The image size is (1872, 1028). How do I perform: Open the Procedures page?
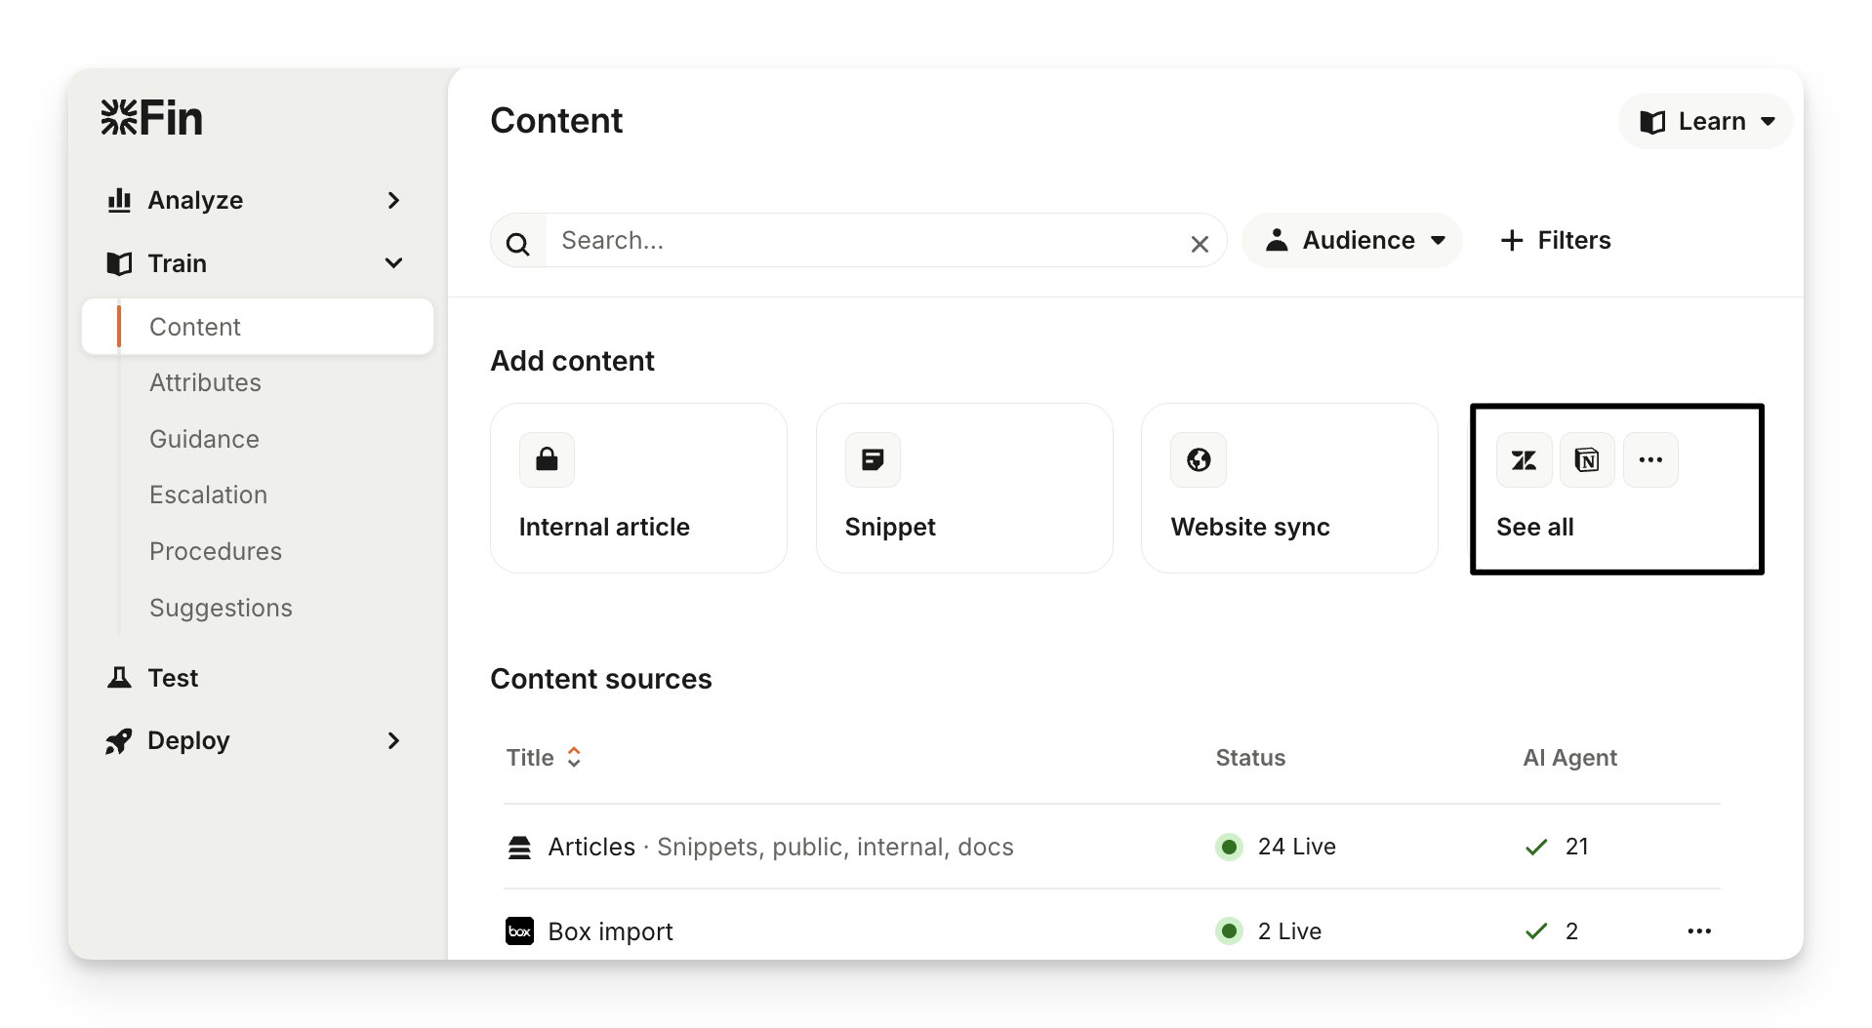216,551
